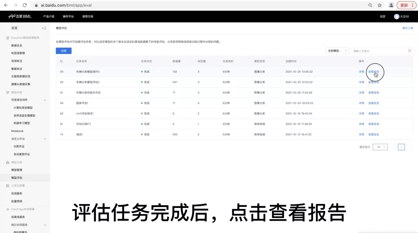Click 详情 for task 评估红绿灯1

pyautogui.click(x=361, y=124)
